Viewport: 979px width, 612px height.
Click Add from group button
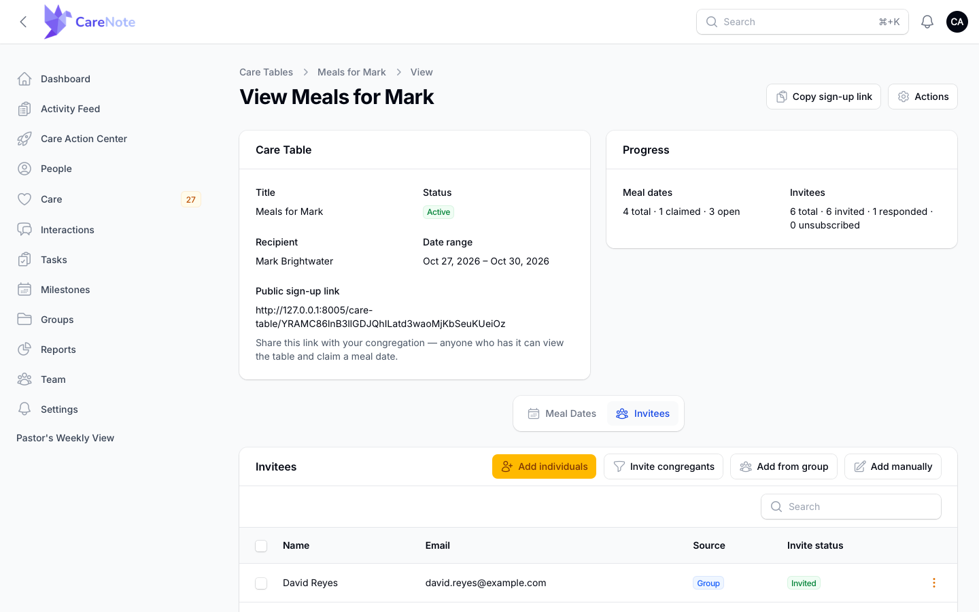point(784,466)
